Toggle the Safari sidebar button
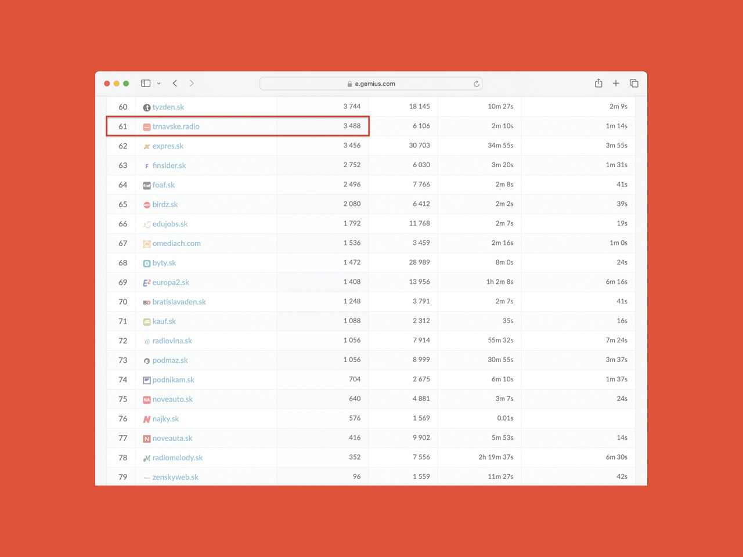 pyautogui.click(x=146, y=84)
